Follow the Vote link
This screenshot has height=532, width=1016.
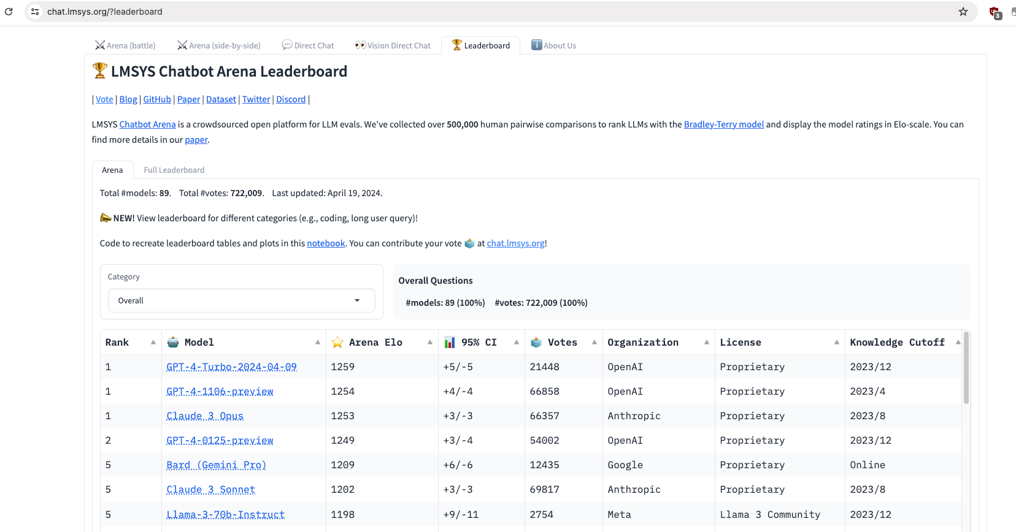coord(104,99)
